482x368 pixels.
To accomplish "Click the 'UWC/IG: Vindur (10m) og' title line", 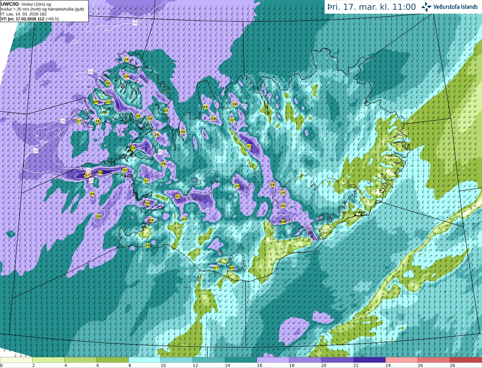I will click(x=26, y=4).
